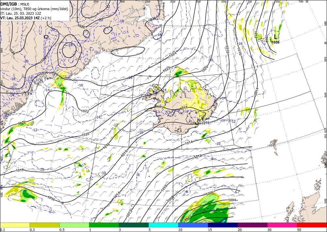Image resolution: width=327 pixels, height=232 pixels.
Task: Click the '1006' isobar label
Action: [x=210, y=193]
